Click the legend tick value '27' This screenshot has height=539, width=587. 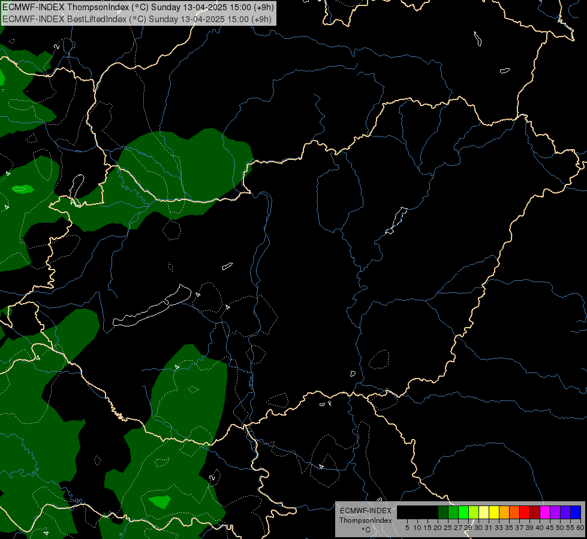pyautogui.click(x=458, y=528)
